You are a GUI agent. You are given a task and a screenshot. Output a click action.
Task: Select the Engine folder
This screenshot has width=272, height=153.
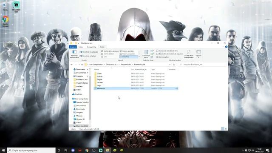99,79
